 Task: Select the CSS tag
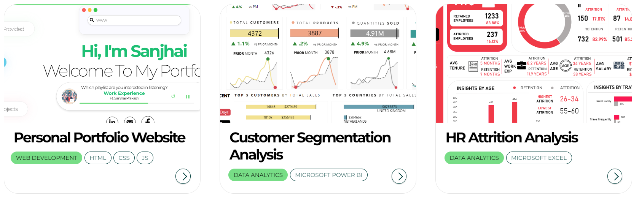(124, 158)
